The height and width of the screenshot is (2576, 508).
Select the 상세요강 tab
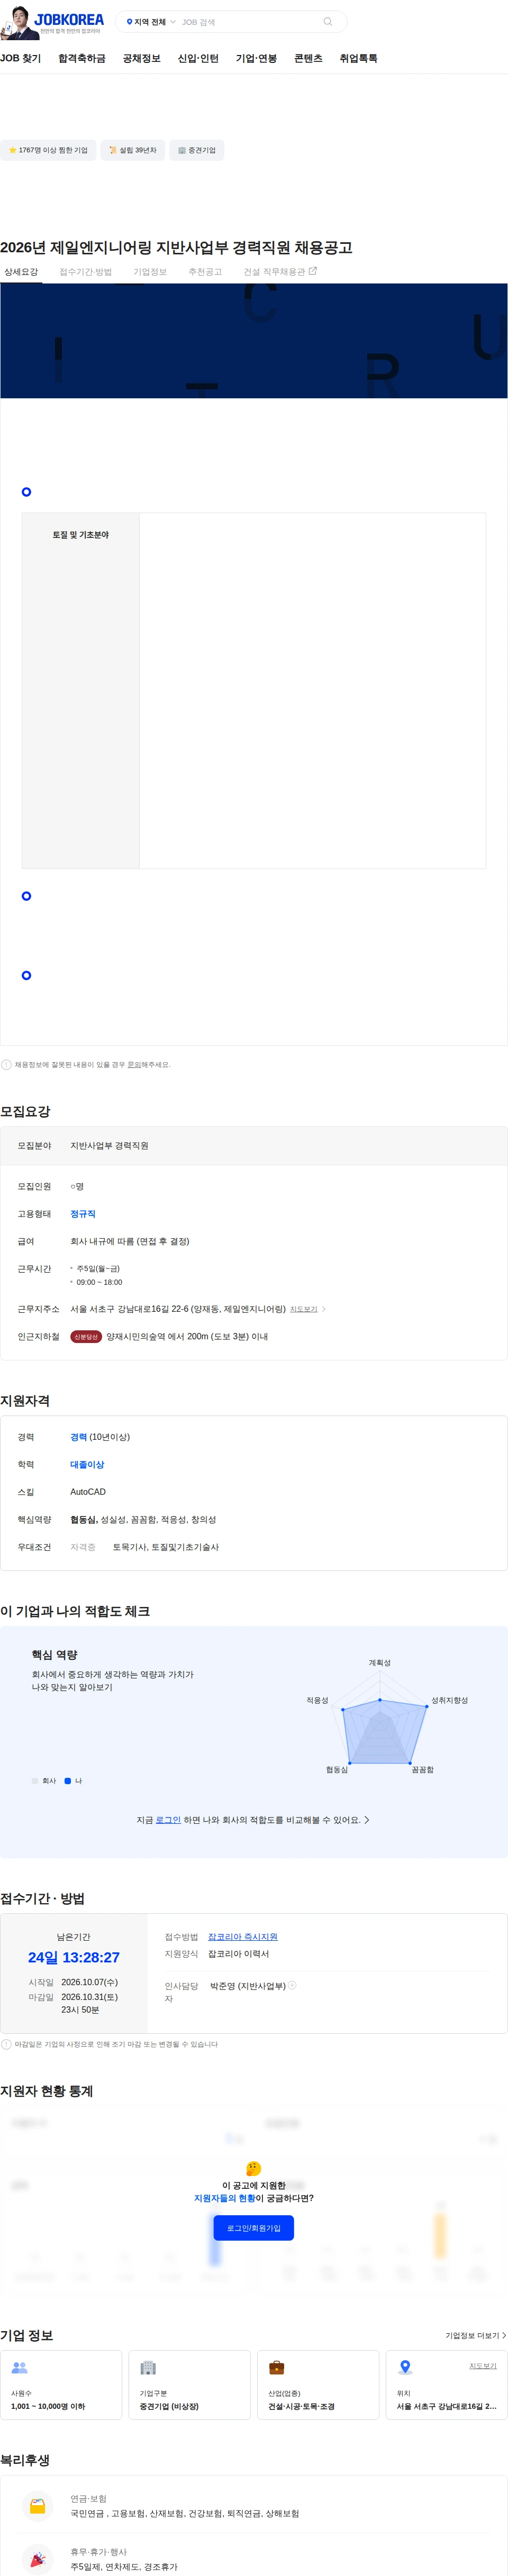tap(21, 272)
